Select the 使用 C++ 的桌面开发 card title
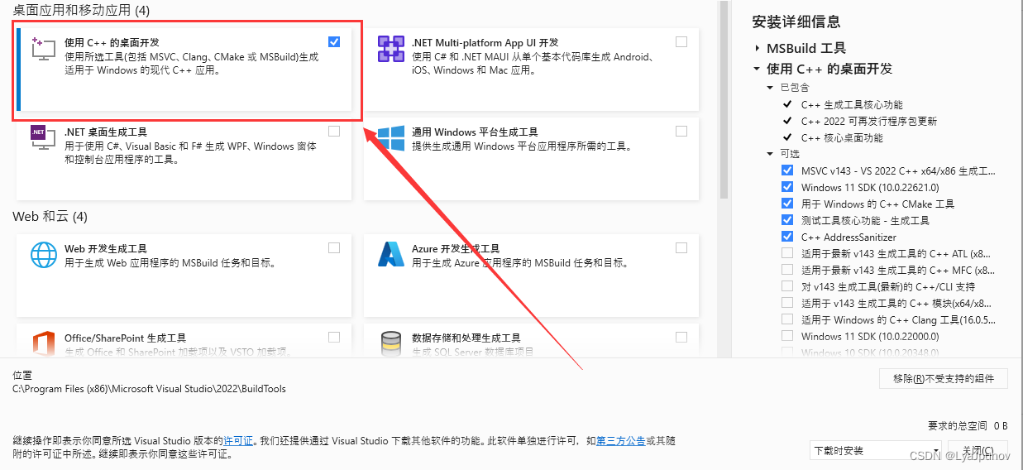Image resolution: width=1023 pixels, height=470 pixels. pyautogui.click(x=112, y=42)
